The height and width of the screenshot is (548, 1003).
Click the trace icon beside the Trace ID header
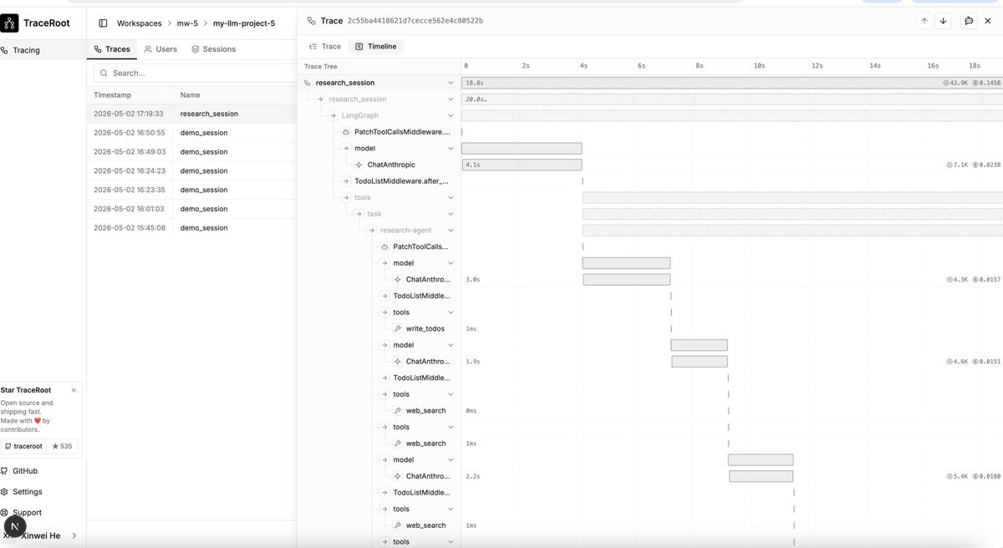(311, 21)
